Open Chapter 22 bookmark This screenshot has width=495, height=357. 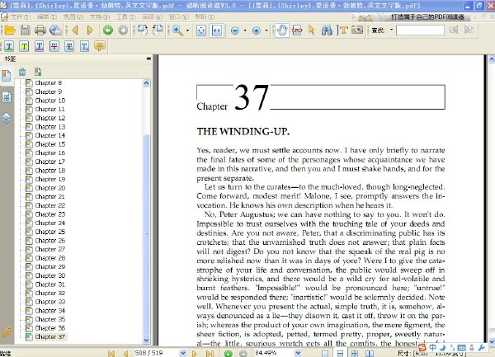click(49, 205)
